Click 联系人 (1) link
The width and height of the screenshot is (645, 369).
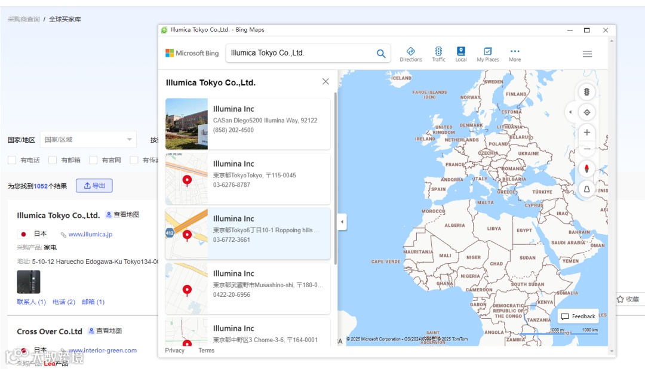[x=31, y=302]
